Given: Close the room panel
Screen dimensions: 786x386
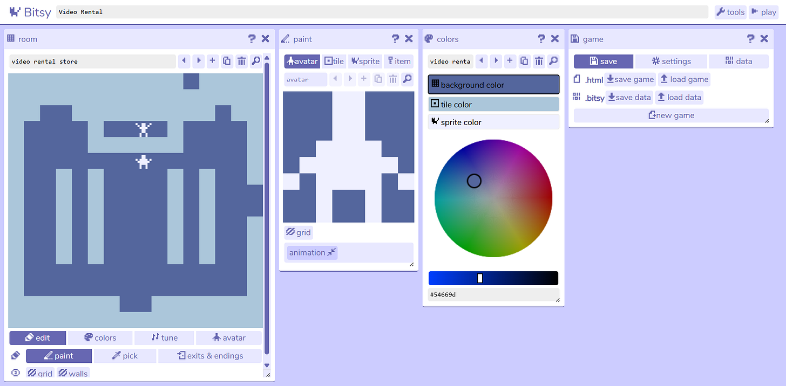Looking at the screenshot, I should [x=265, y=39].
